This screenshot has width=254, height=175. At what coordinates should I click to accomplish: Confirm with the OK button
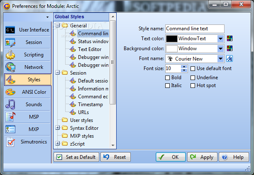coord(171,157)
